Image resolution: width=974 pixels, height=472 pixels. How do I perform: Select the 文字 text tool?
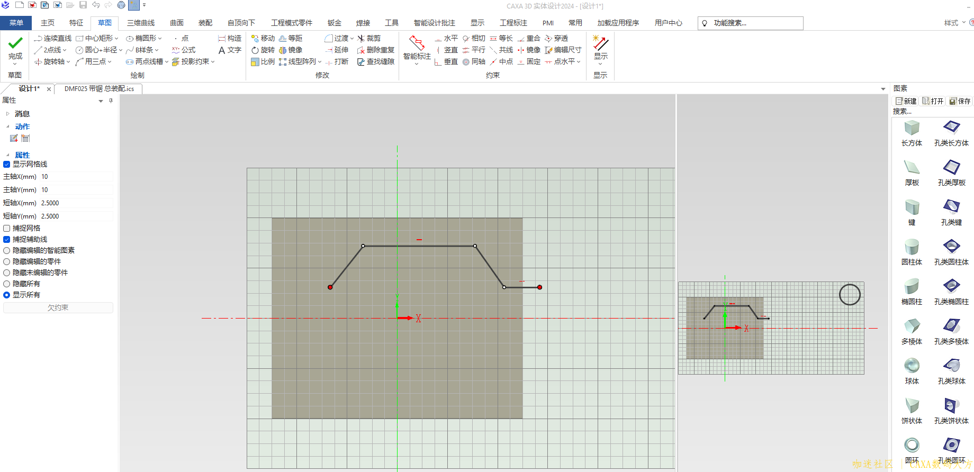(230, 50)
